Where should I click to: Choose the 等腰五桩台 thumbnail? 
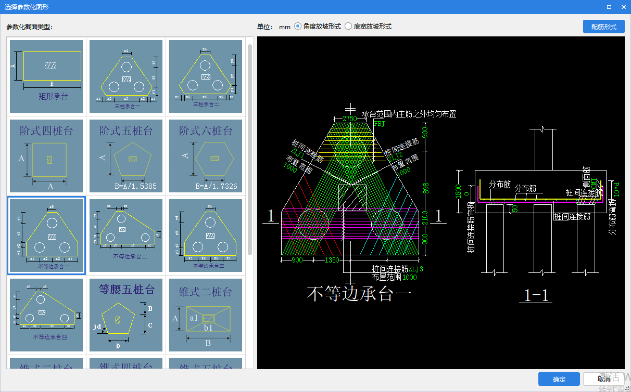(x=126, y=315)
